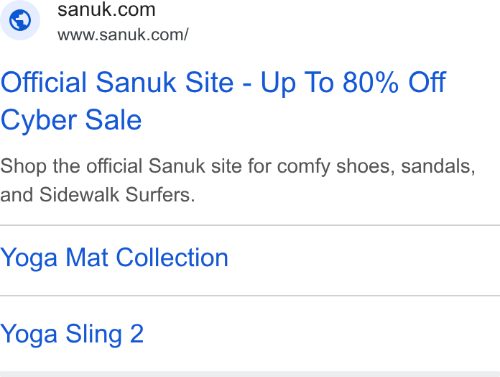This screenshot has height=377, width=500.
Task: Click the word 'Collection' in the sitelink
Action: 172,258
